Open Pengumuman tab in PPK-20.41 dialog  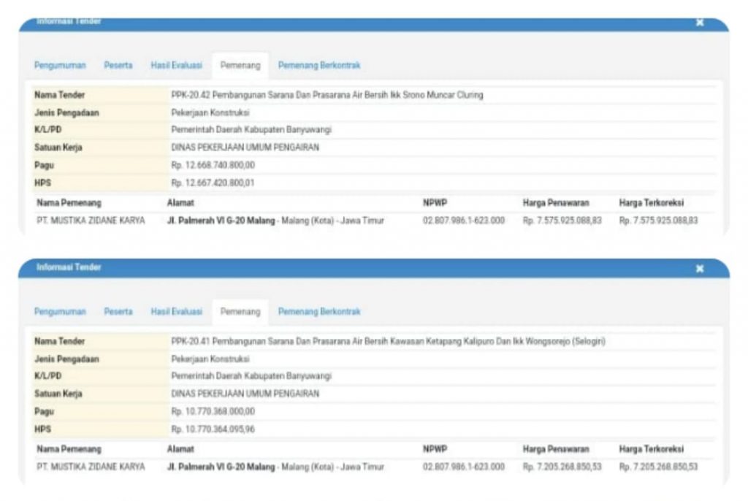60,312
